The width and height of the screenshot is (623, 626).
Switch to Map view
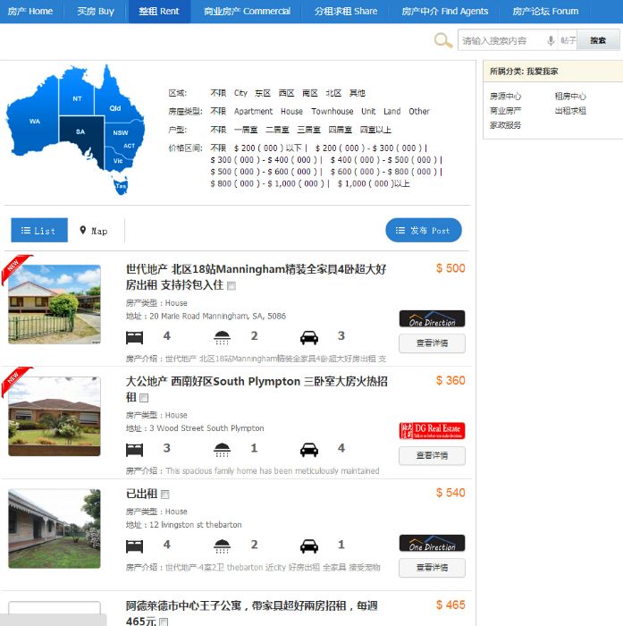coord(94,231)
